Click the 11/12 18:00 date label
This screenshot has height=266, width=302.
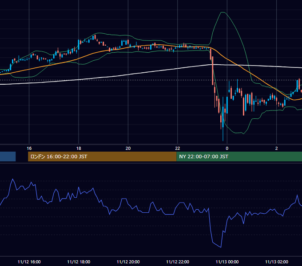(x=79, y=262)
